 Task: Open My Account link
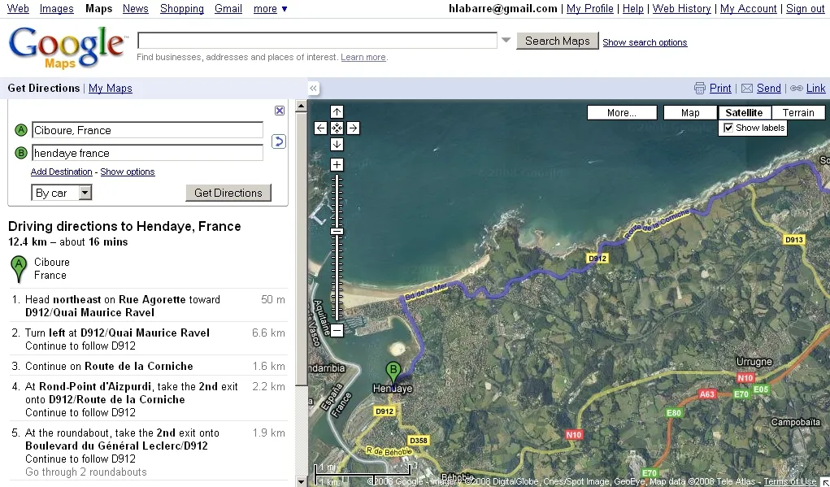pos(749,8)
